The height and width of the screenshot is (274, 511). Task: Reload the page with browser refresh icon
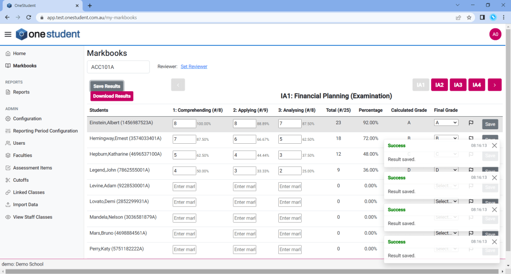click(28, 17)
